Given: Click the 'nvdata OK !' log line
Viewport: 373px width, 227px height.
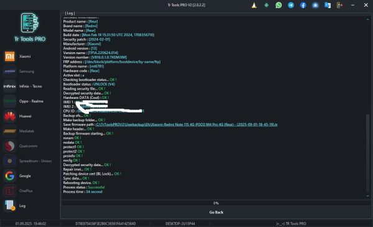Looking at the screenshot, I should point(72,142).
